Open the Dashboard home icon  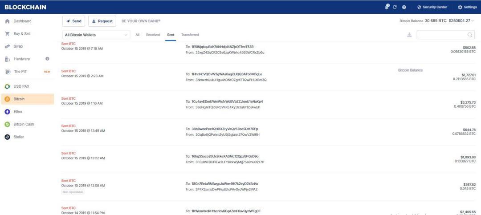point(8,21)
